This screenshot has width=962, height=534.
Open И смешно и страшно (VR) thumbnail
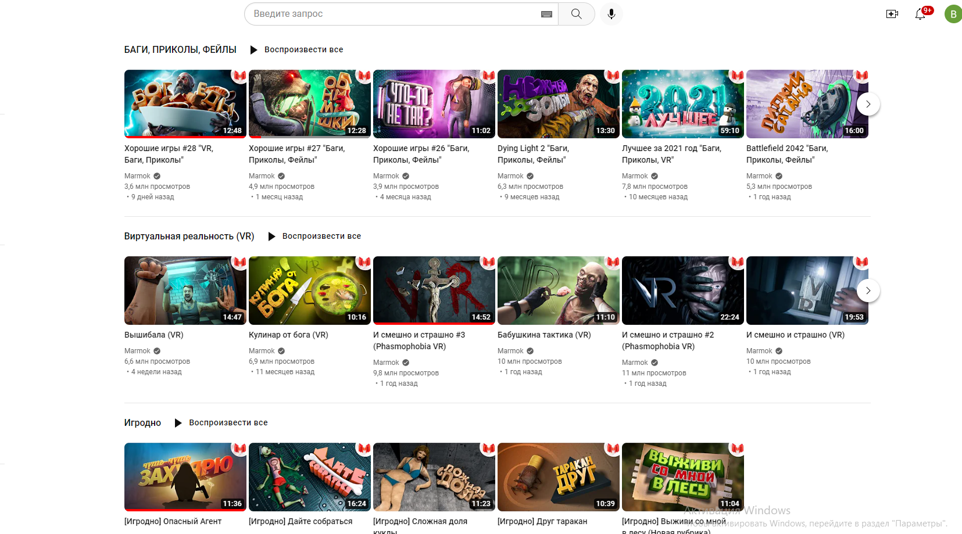click(807, 291)
